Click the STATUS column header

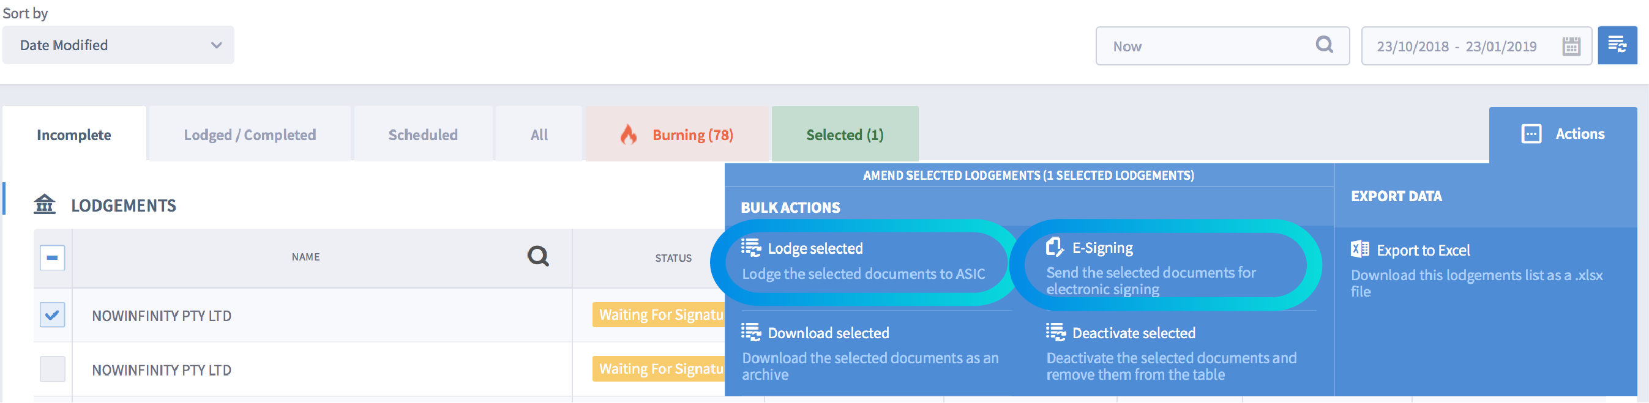[673, 259]
